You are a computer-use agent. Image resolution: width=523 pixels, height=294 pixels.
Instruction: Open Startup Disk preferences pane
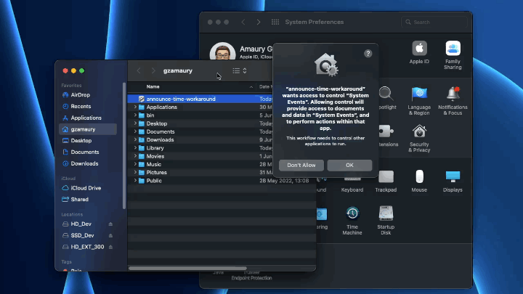coord(386,221)
